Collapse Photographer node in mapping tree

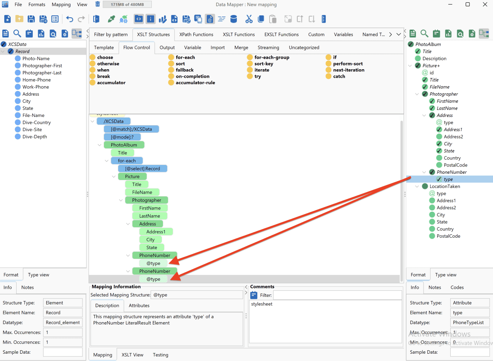pos(121,200)
